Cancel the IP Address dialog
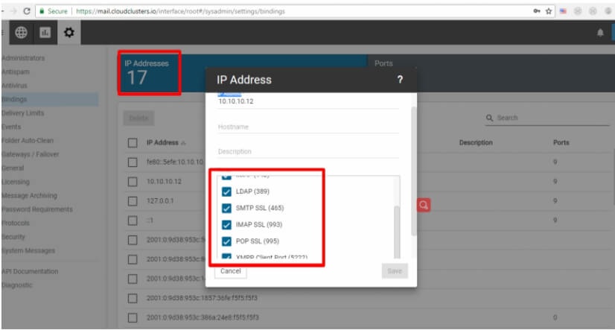615x330 pixels. (231, 271)
